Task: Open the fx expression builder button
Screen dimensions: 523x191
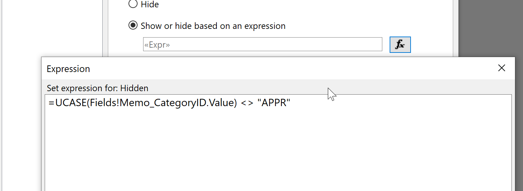Action: tap(400, 45)
